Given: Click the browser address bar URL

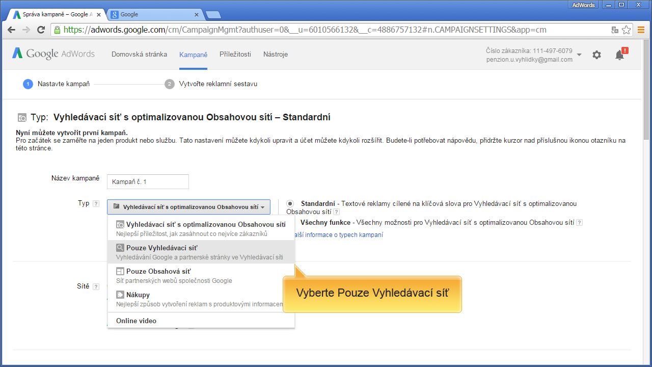Looking at the screenshot, I should point(306,30).
